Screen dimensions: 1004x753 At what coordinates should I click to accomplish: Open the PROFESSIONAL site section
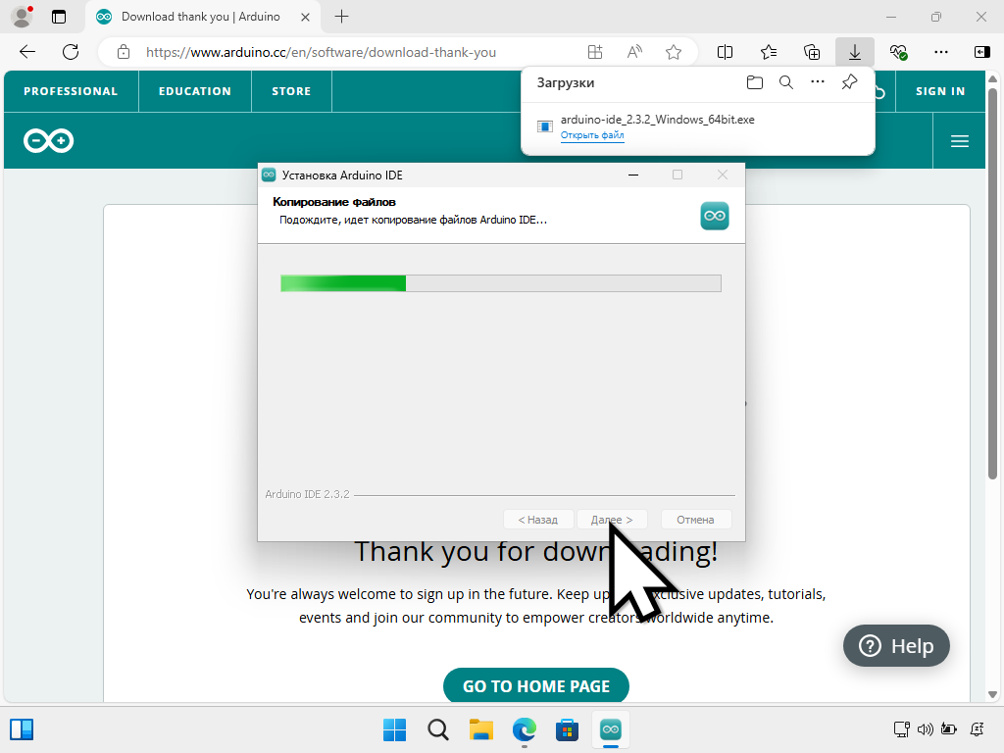tap(71, 91)
